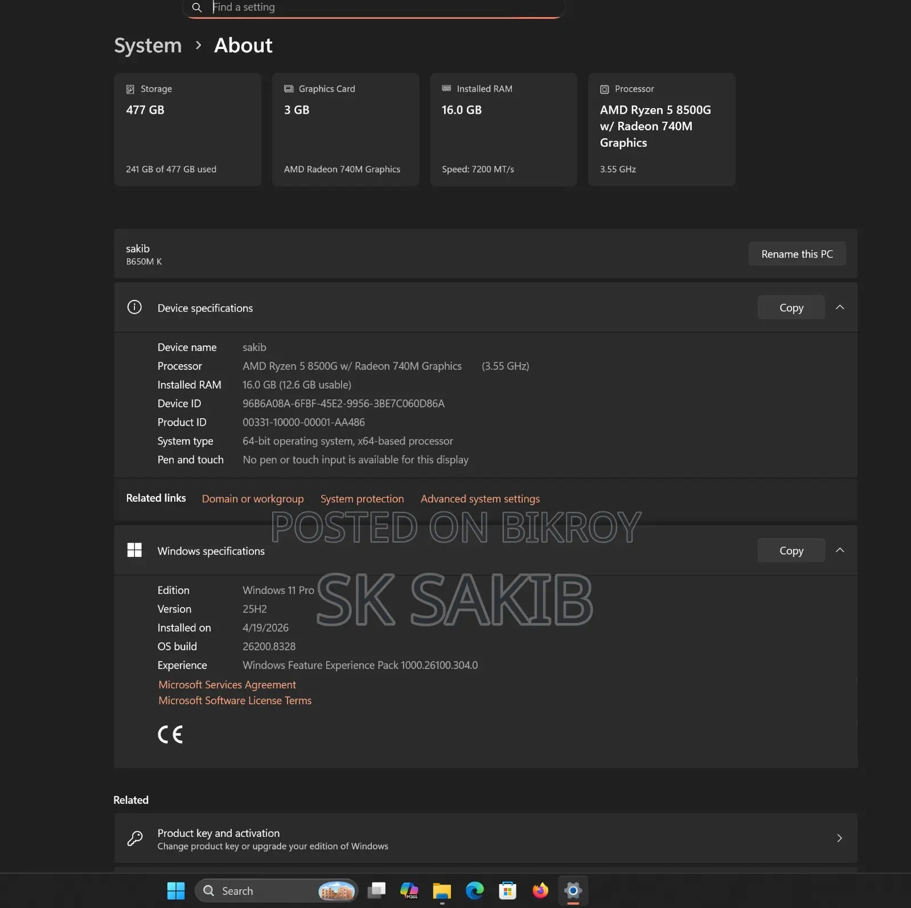This screenshot has height=908, width=911.
Task: Click the search highlight image in taskbar
Action: 336,890
